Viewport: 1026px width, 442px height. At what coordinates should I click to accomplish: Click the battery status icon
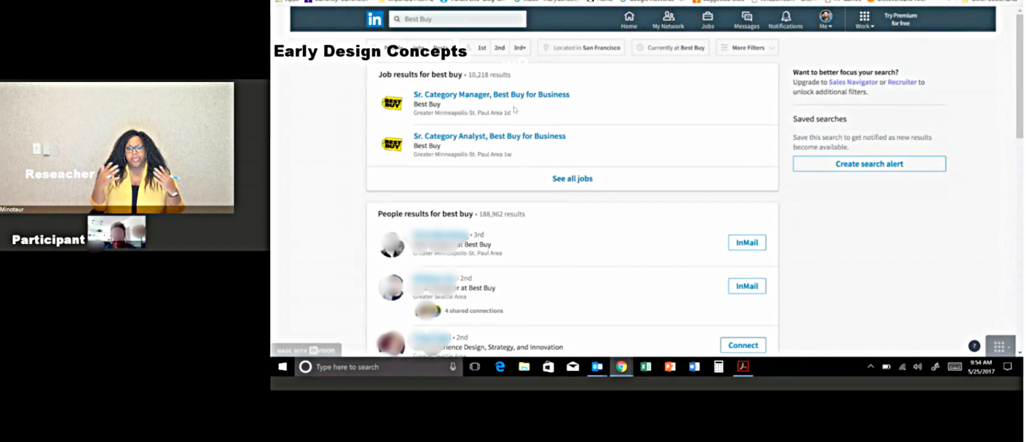(886, 366)
